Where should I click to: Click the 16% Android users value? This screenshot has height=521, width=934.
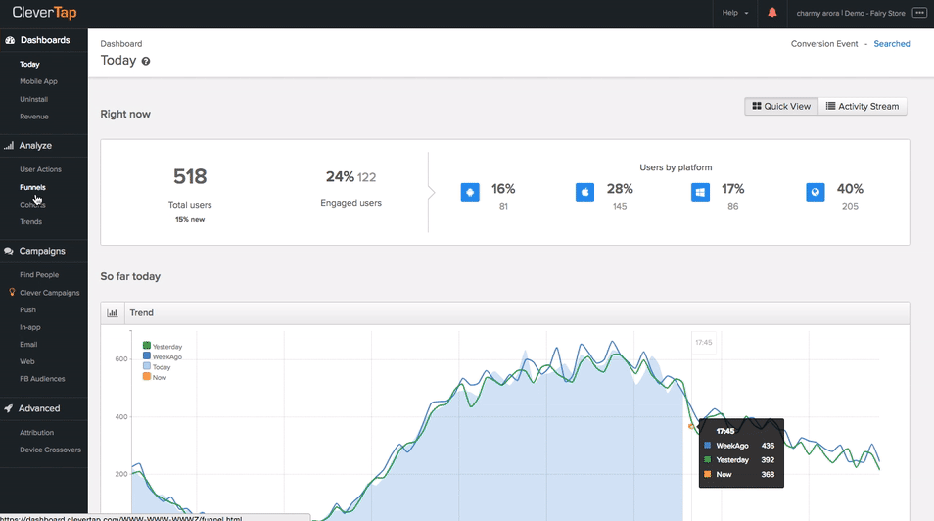point(503,189)
